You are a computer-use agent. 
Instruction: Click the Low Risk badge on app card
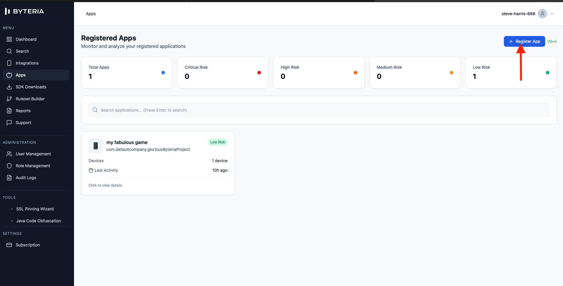pyautogui.click(x=218, y=142)
